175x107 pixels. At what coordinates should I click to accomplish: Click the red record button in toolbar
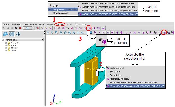(x=20, y=28)
